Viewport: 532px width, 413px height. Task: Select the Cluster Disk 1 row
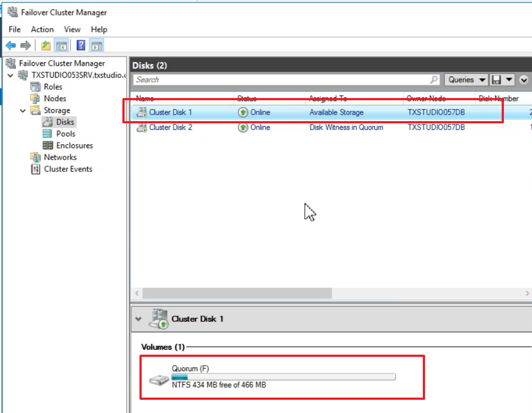(331, 112)
